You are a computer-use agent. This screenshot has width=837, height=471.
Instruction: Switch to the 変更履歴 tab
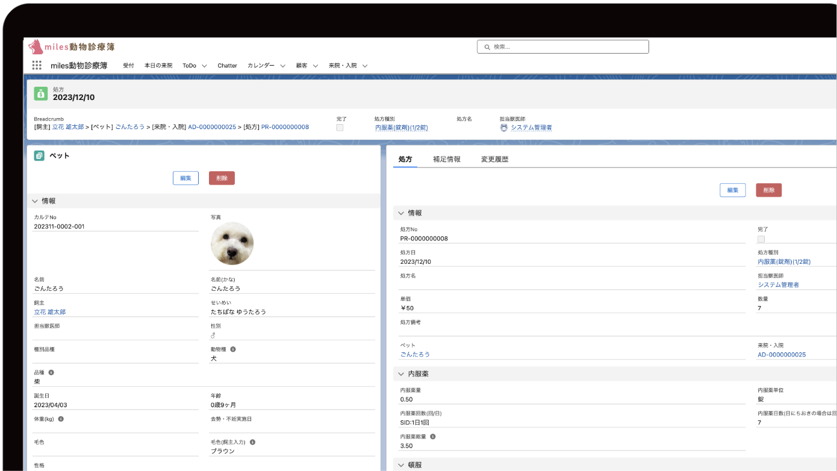tap(494, 159)
